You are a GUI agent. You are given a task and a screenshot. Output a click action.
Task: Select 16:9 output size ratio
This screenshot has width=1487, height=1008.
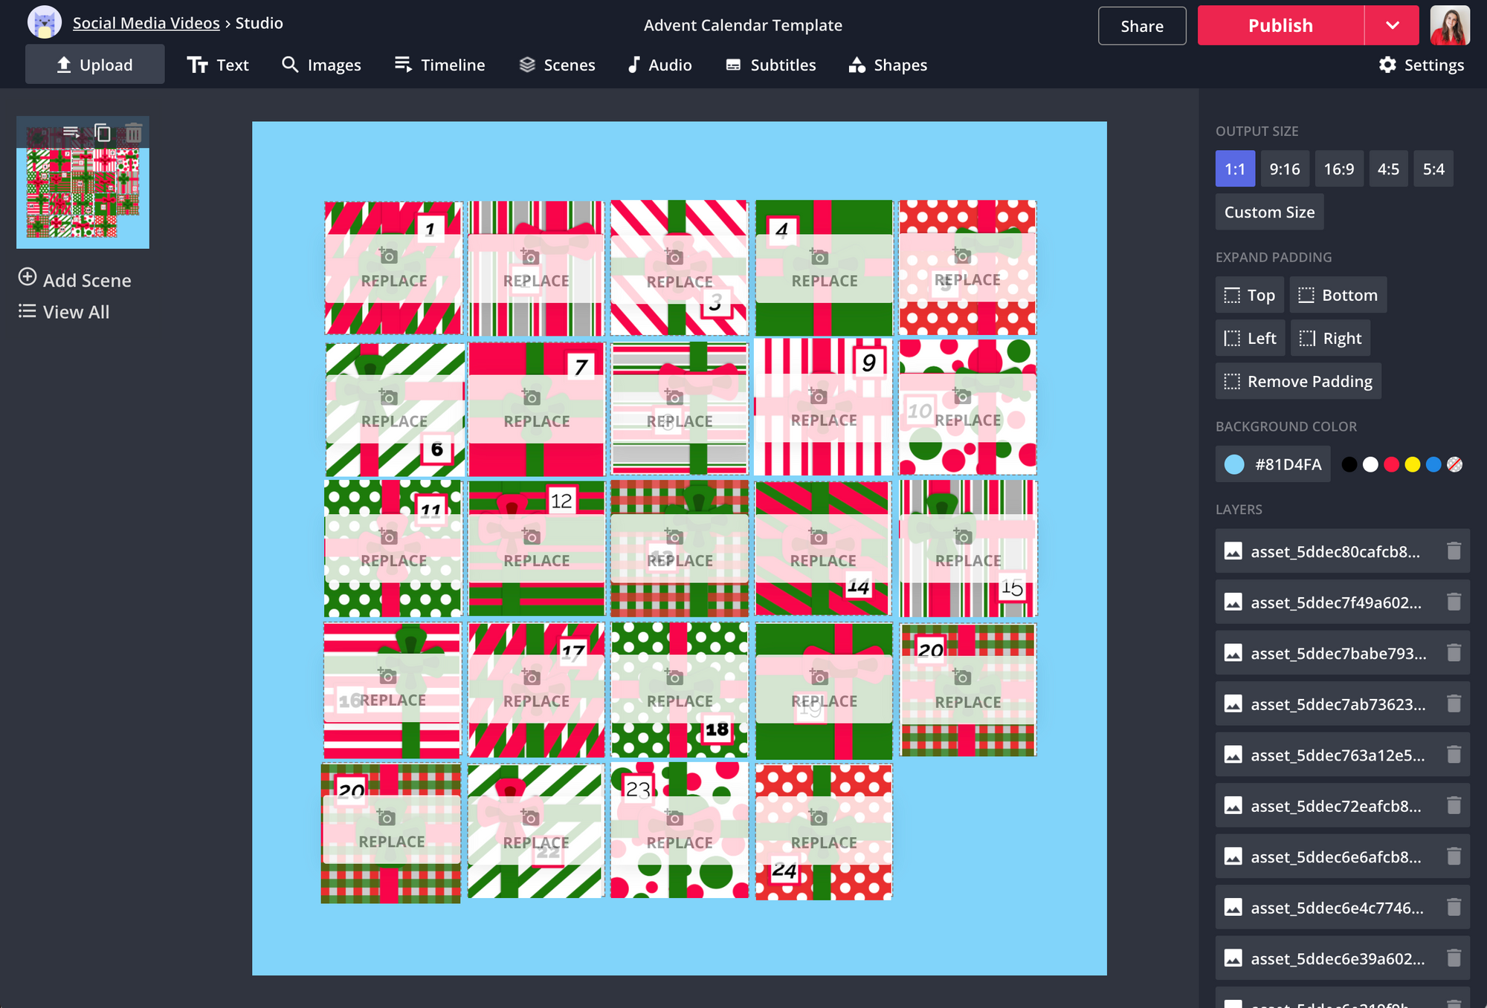(1338, 169)
